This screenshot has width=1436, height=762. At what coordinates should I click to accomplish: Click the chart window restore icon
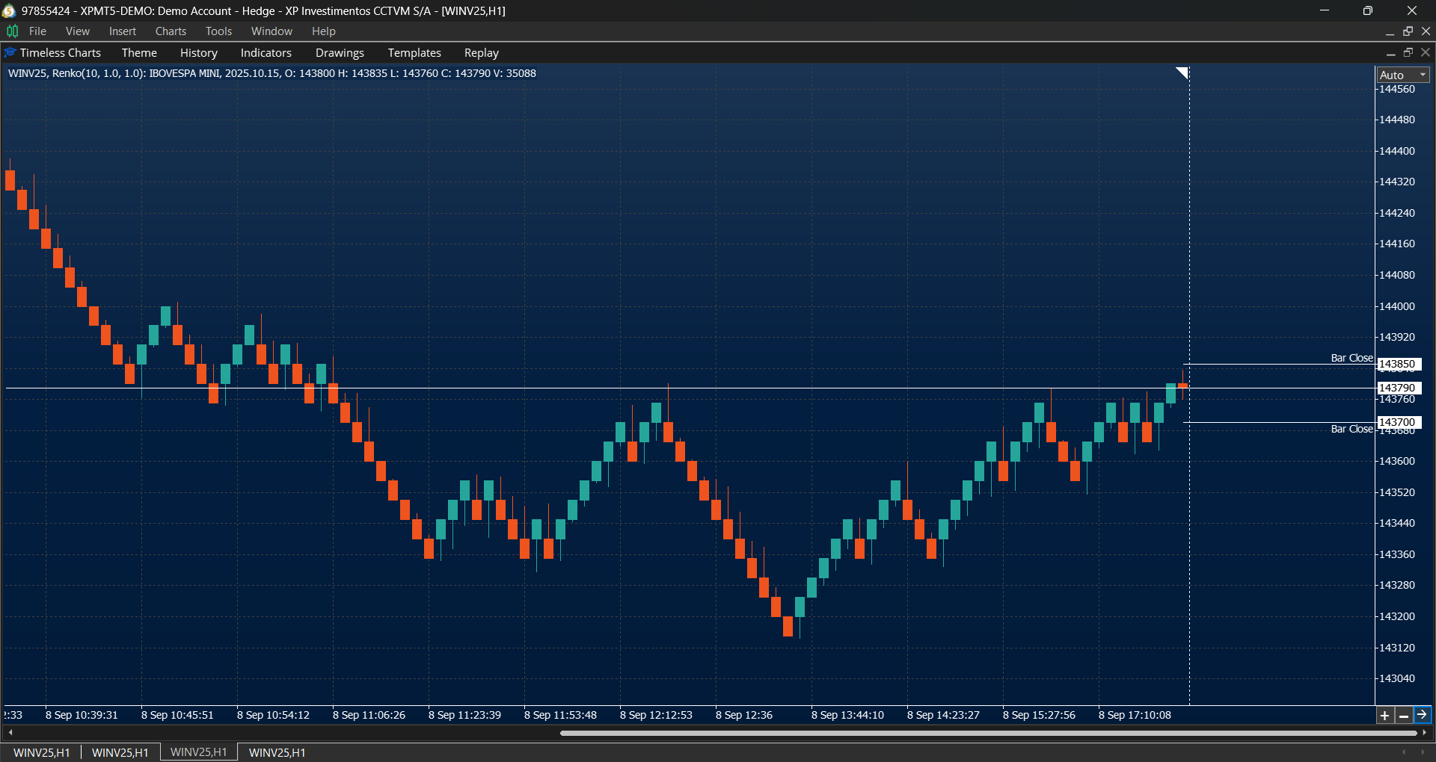(x=1409, y=52)
